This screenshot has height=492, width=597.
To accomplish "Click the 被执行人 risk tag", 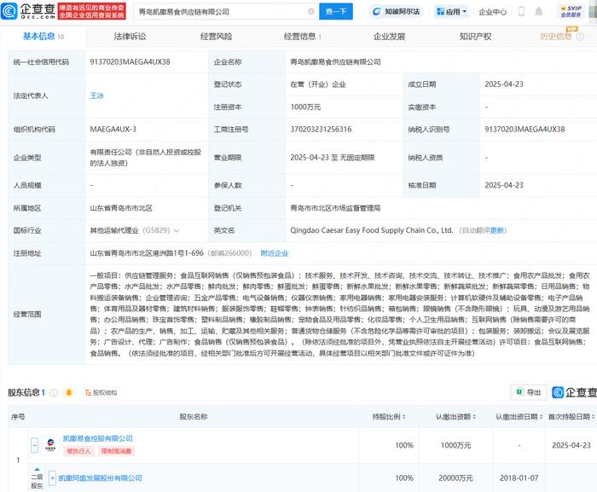I will pyautogui.click(x=78, y=451).
